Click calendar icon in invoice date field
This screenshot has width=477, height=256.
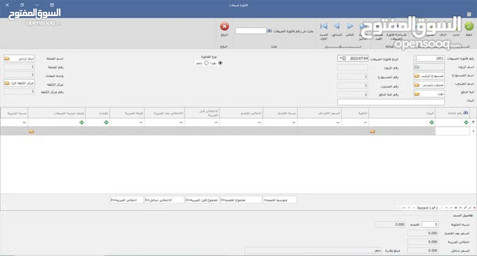[x=344, y=58]
